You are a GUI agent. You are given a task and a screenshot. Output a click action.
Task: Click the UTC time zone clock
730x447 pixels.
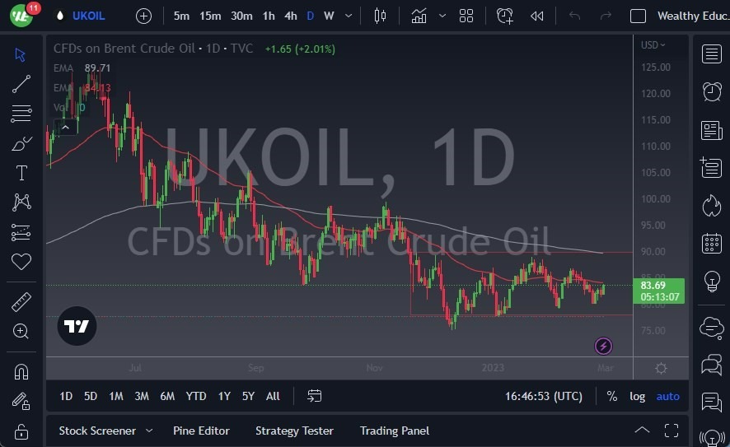pos(543,396)
